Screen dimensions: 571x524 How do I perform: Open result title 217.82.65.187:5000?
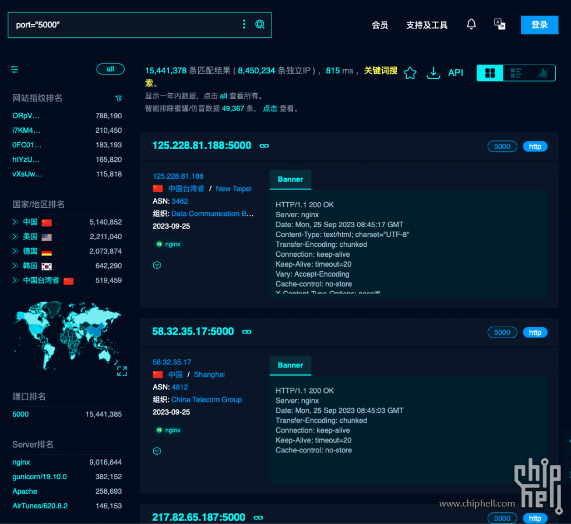point(199,517)
